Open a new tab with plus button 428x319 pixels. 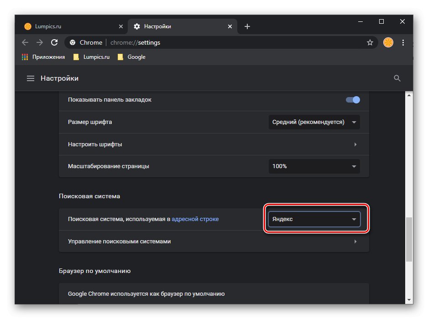pyautogui.click(x=247, y=26)
